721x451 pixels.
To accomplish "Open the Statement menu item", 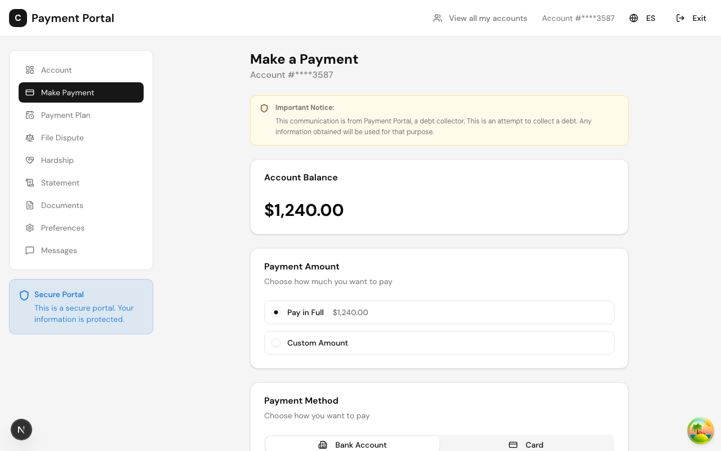I will 81,183.
